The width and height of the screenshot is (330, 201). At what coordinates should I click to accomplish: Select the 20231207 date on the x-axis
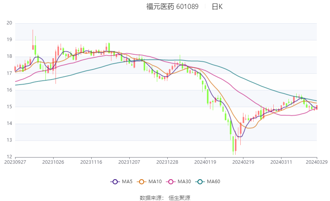129,162
